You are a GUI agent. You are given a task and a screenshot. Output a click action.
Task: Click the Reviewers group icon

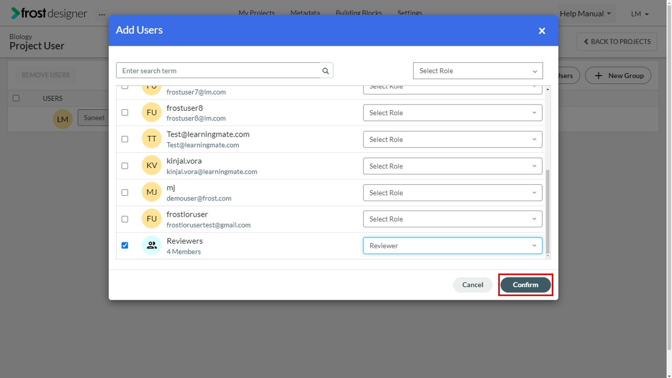(x=152, y=245)
